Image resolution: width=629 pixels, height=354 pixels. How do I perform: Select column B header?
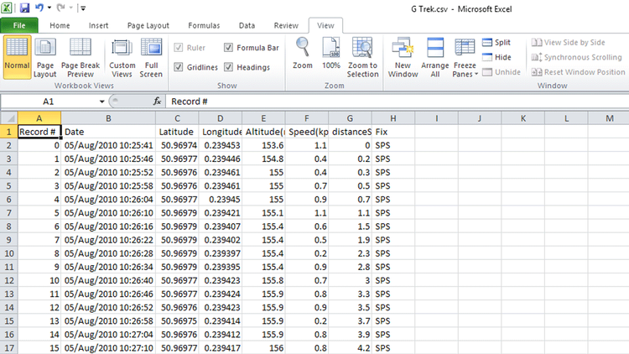point(108,118)
